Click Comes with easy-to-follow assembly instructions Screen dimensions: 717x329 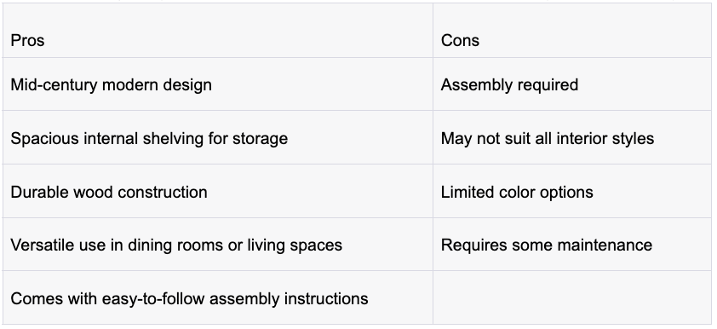click(189, 298)
